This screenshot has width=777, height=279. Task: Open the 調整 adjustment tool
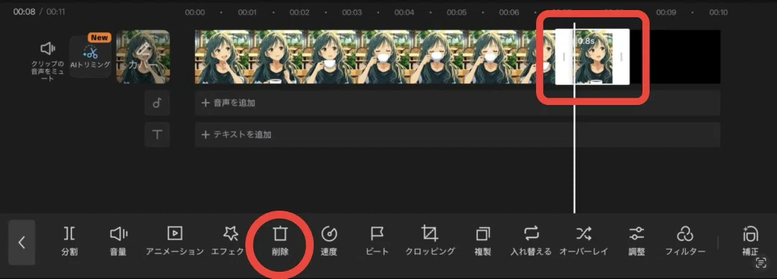coord(637,241)
